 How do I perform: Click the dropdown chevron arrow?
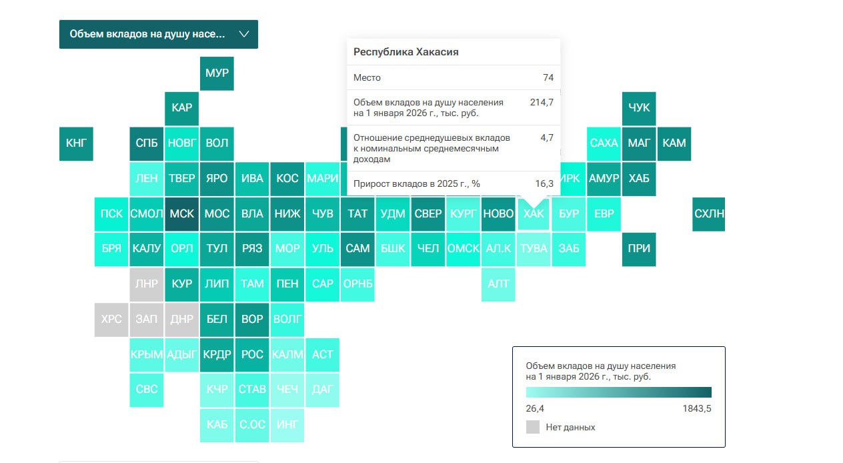click(x=243, y=35)
